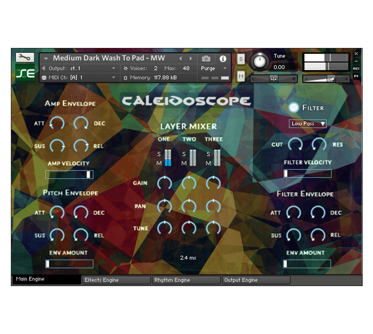Mute layer TWO
The width and height of the screenshot is (373, 334).
184,163
